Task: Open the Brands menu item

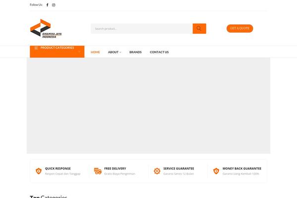Action: point(136,52)
